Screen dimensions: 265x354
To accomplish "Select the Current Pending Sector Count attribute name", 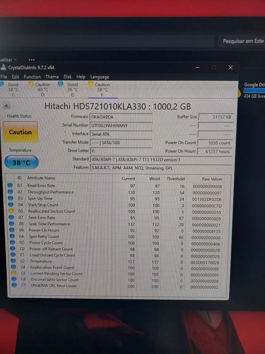I will (x=56, y=274).
